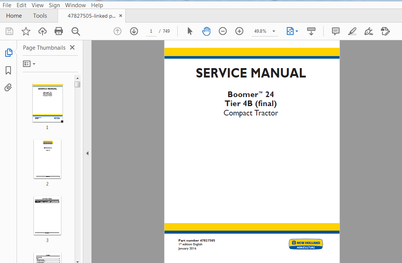Print the document with printer icon
The image size is (402, 263).
(x=59, y=31)
